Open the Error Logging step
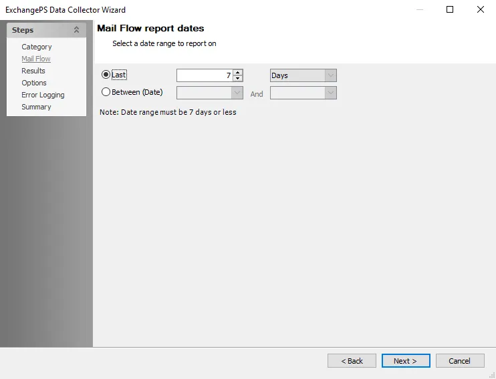Viewport: 496px width, 379px height. click(x=43, y=95)
